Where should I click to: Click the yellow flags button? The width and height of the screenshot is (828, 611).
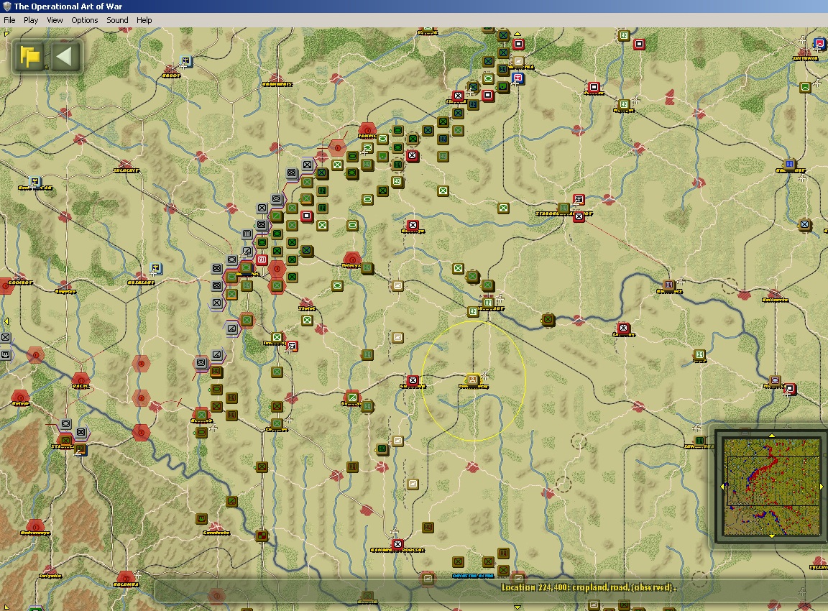[x=29, y=56]
